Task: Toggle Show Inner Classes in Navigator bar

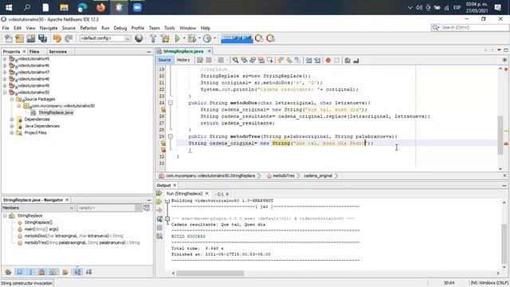Action: (x=53, y=272)
